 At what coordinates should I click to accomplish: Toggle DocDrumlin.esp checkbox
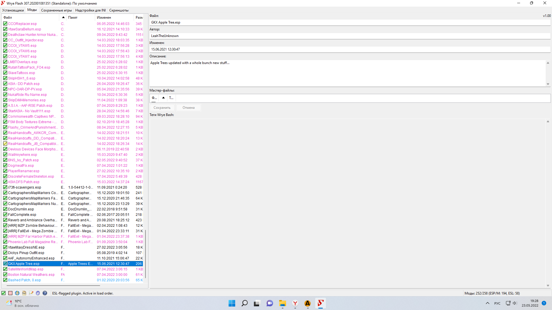click(5, 209)
